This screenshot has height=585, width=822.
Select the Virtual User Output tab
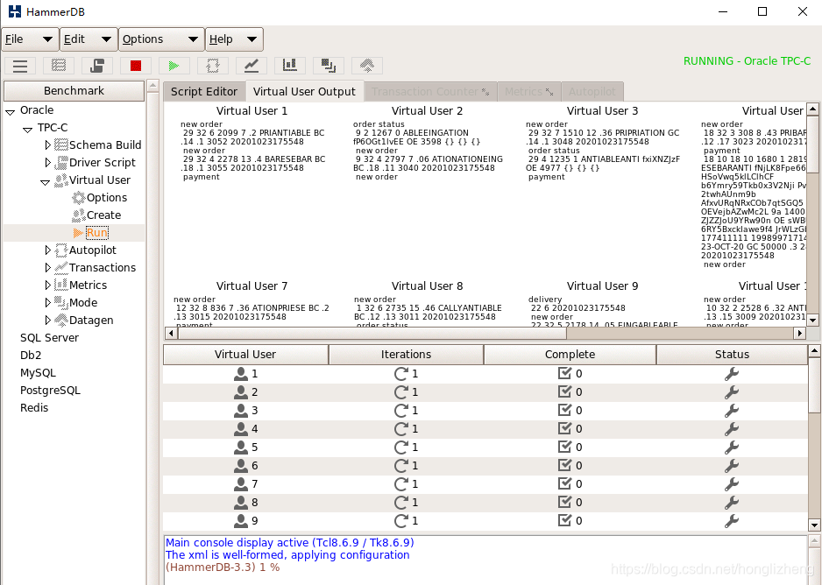[304, 92]
